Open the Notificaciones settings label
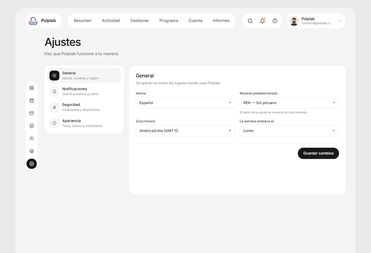Image resolution: width=371 pixels, height=253 pixels. pos(75,89)
